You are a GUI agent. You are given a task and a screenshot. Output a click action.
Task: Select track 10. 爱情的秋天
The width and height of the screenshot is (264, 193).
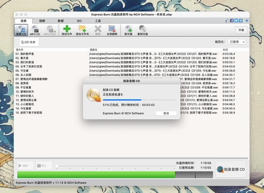(x=25, y=92)
